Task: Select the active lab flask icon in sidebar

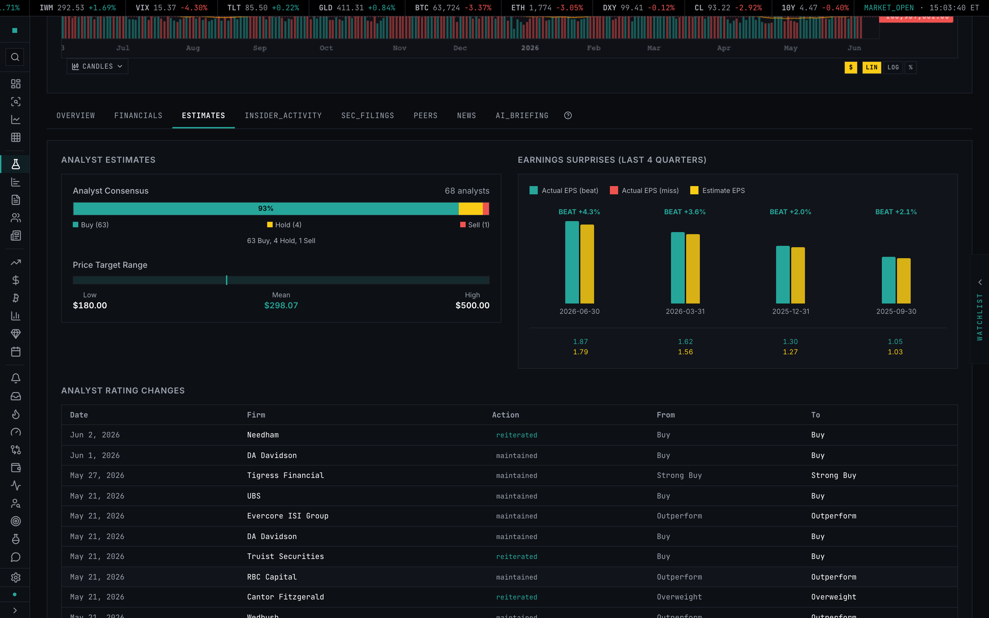Action: pos(15,164)
